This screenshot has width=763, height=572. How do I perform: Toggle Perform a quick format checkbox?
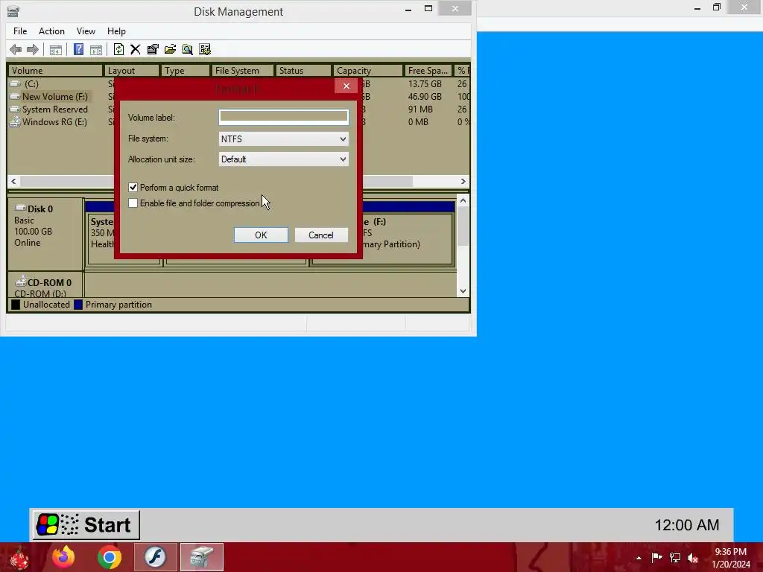133,187
